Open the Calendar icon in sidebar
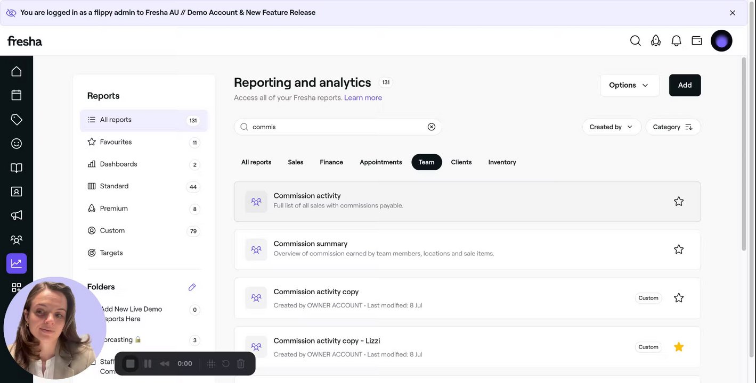The width and height of the screenshot is (756, 383). pyautogui.click(x=17, y=95)
